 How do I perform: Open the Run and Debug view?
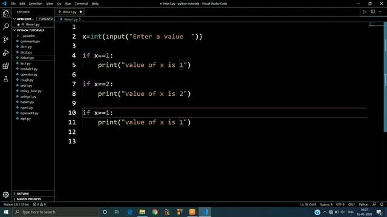point(6,52)
